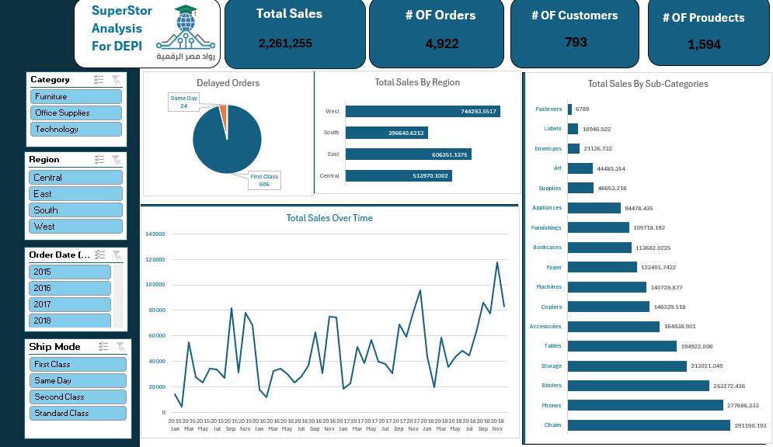773x447 pixels.
Task: Toggle multi-select on the Order Date slicer
Action: click(100, 255)
